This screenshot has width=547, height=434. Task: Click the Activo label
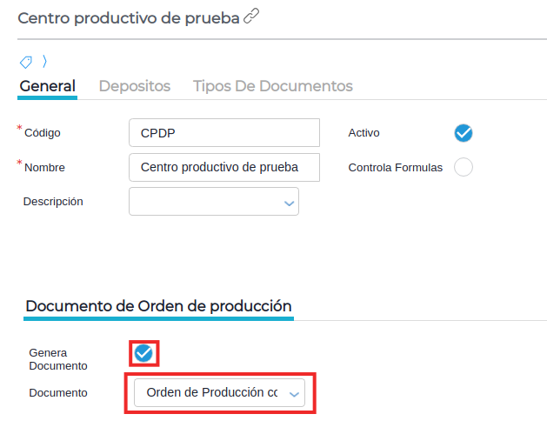(364, 133)
